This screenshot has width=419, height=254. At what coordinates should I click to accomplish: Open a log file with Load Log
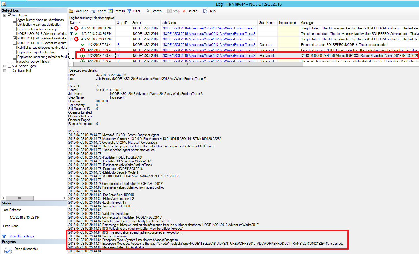[x=78, y=11]
